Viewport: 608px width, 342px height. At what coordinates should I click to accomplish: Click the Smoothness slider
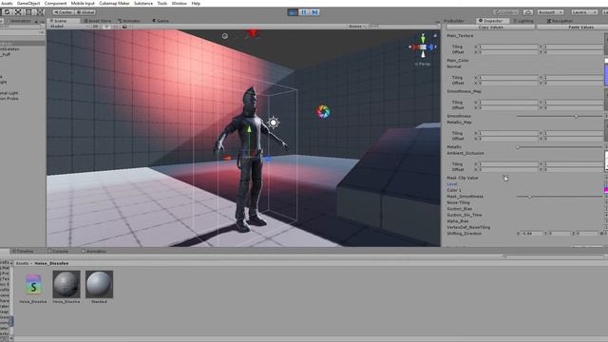point(560,116)
